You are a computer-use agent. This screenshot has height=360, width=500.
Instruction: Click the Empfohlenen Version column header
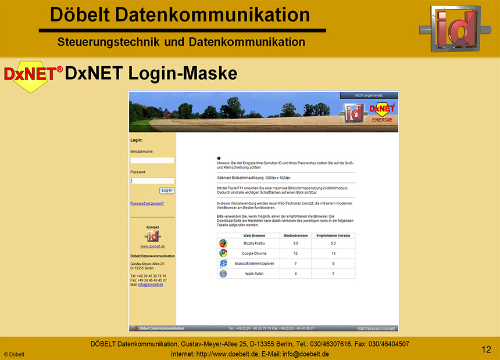pyautogui.click(x=333, y=236)
